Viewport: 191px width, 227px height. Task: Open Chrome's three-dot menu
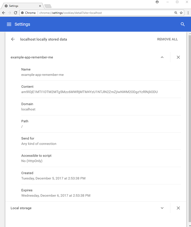point(188,13)
